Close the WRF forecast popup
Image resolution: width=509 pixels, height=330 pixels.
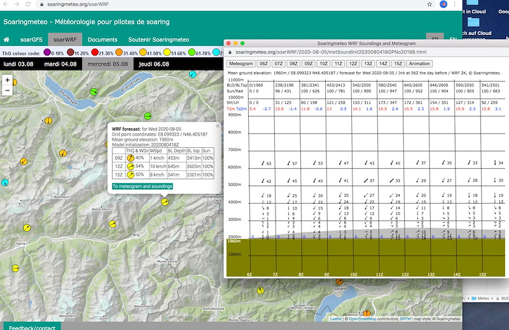[218, 126]
